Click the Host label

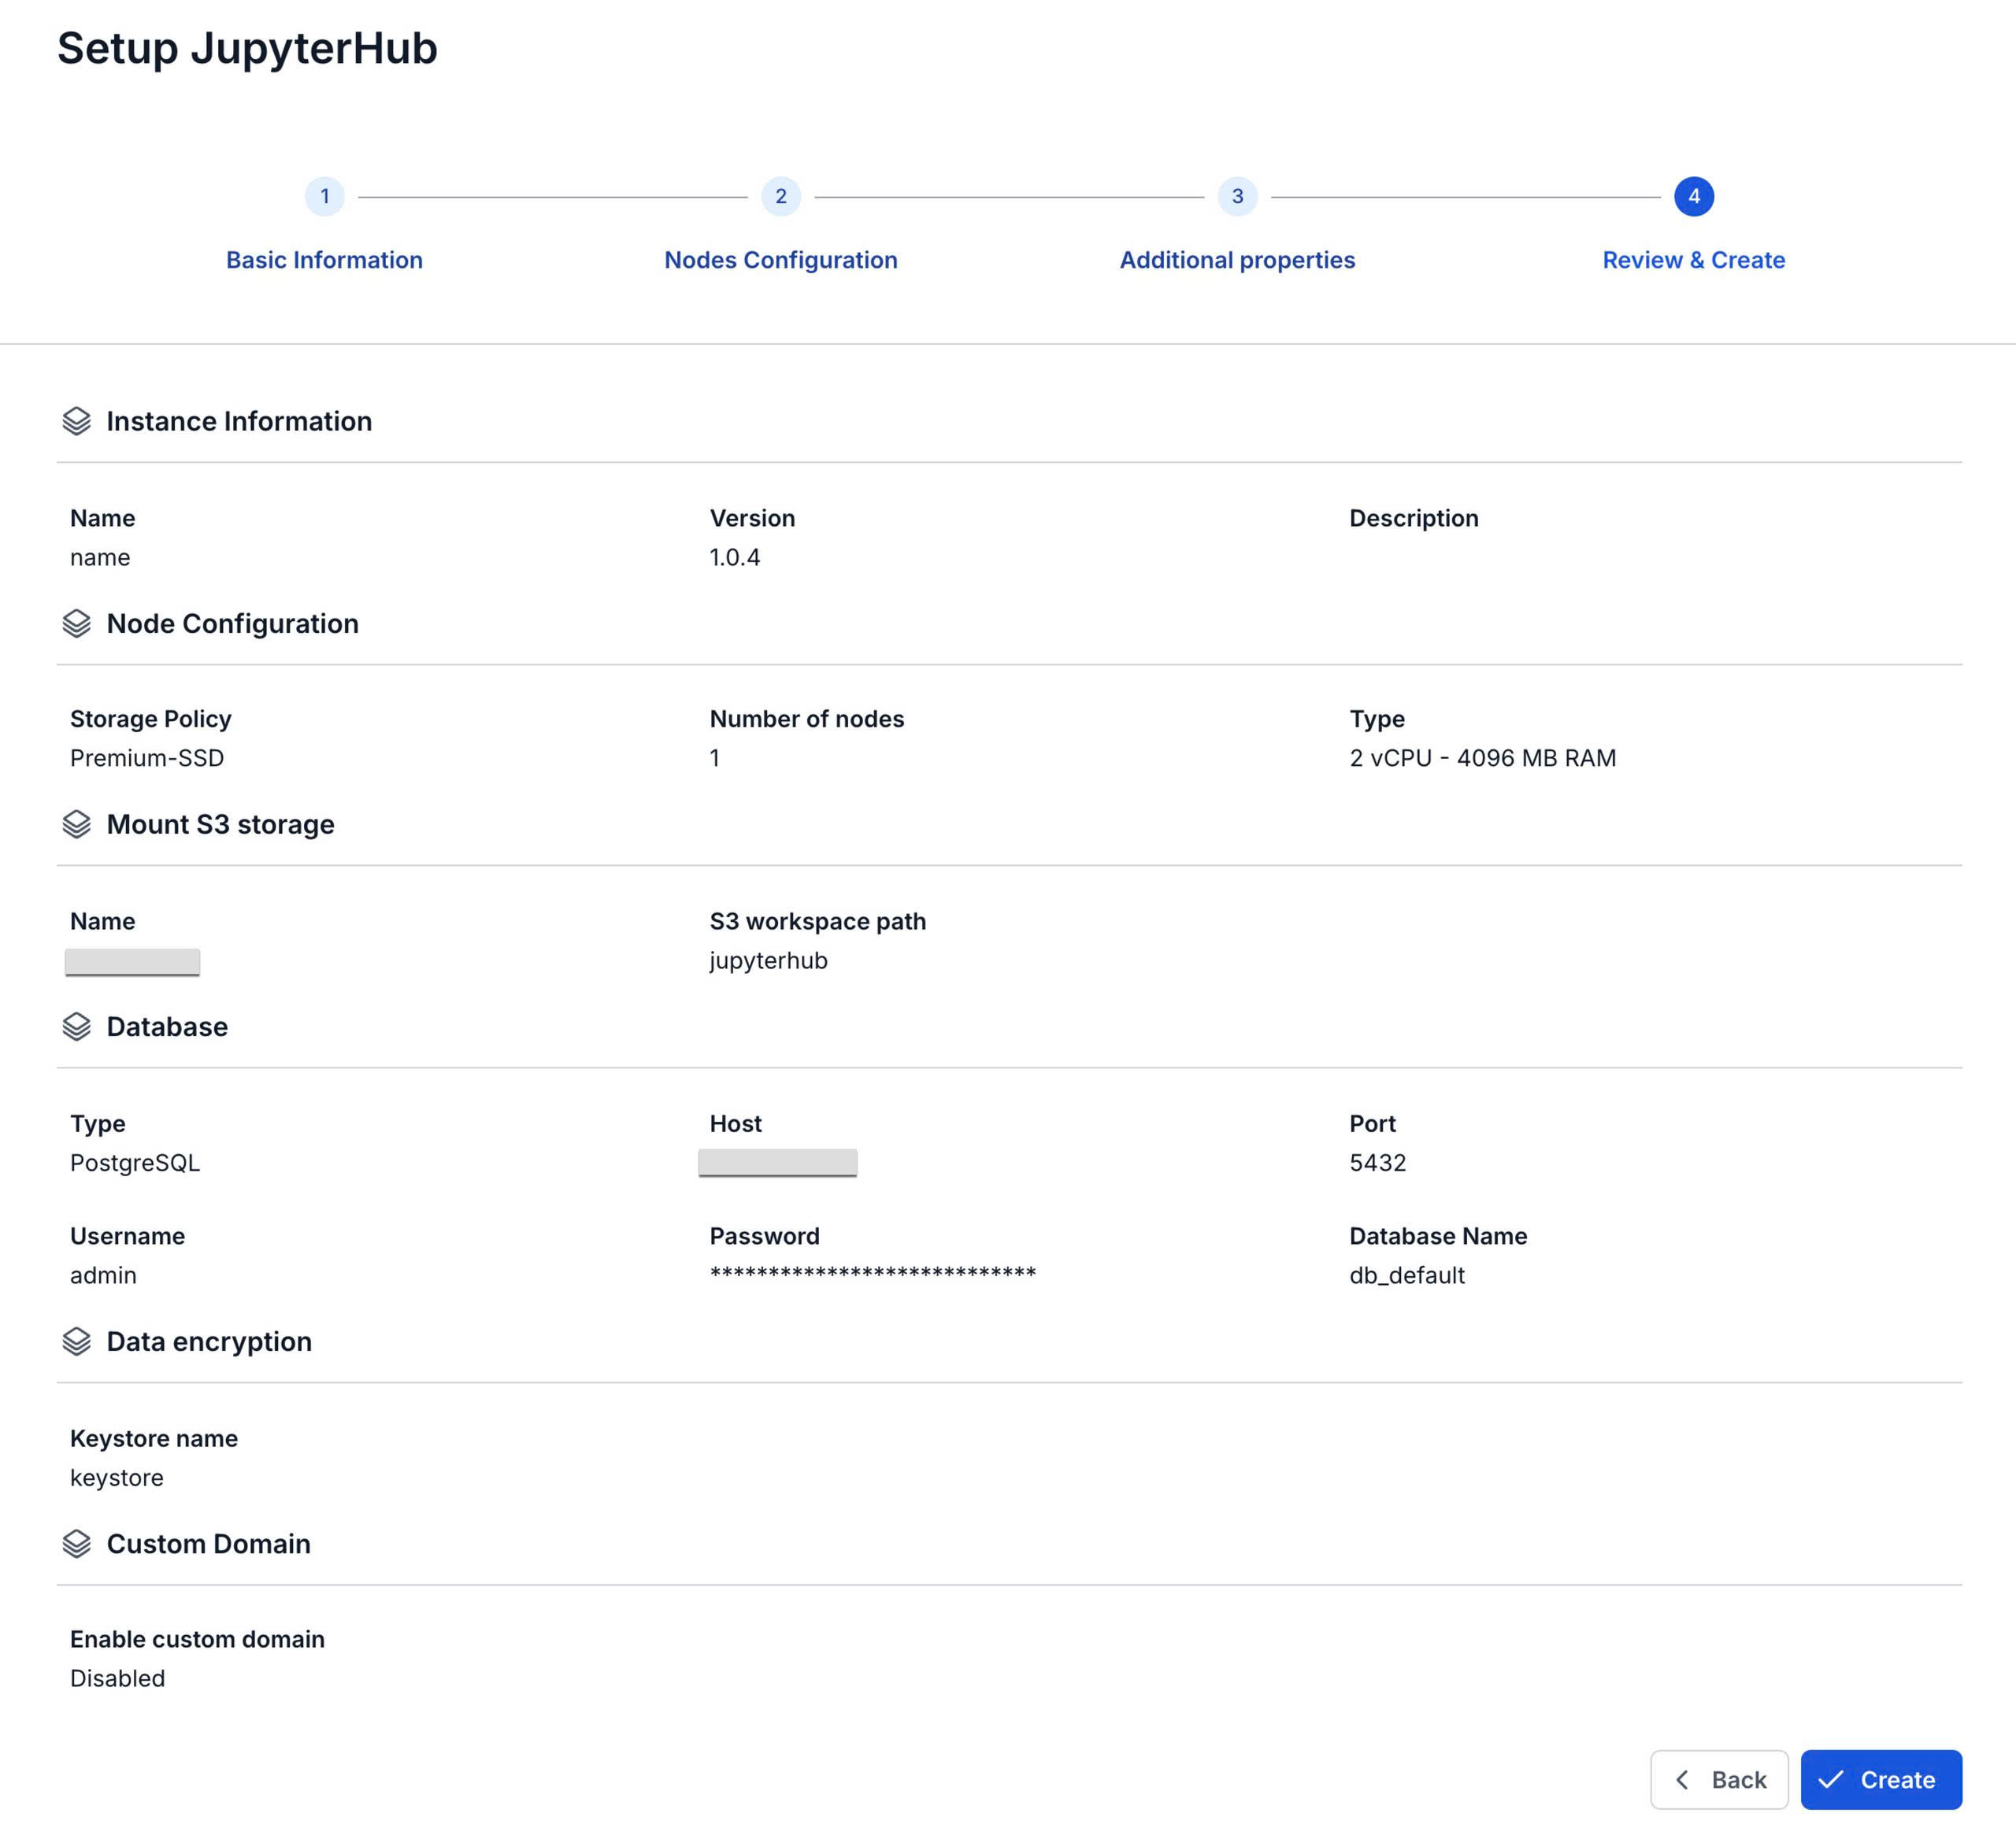[736, 1124]
